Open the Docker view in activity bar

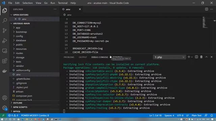pos(4,71)
